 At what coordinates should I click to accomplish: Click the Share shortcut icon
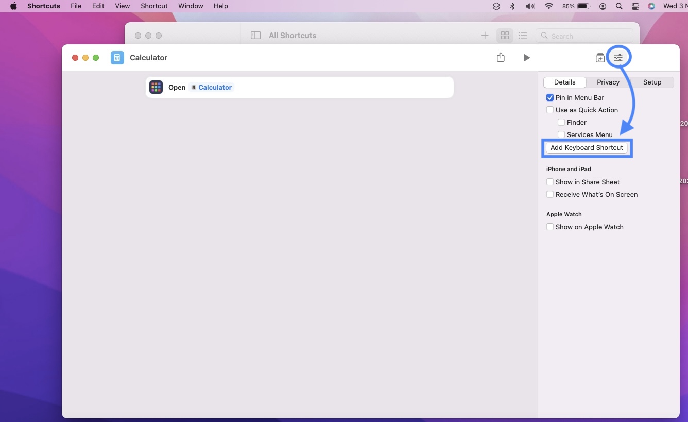501,58
